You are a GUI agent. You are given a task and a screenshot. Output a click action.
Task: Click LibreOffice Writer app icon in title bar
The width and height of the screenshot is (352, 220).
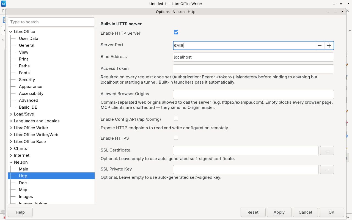click(4, 4)
